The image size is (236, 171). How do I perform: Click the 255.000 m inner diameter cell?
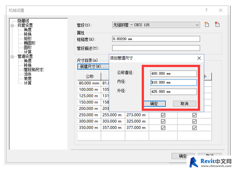113,115
